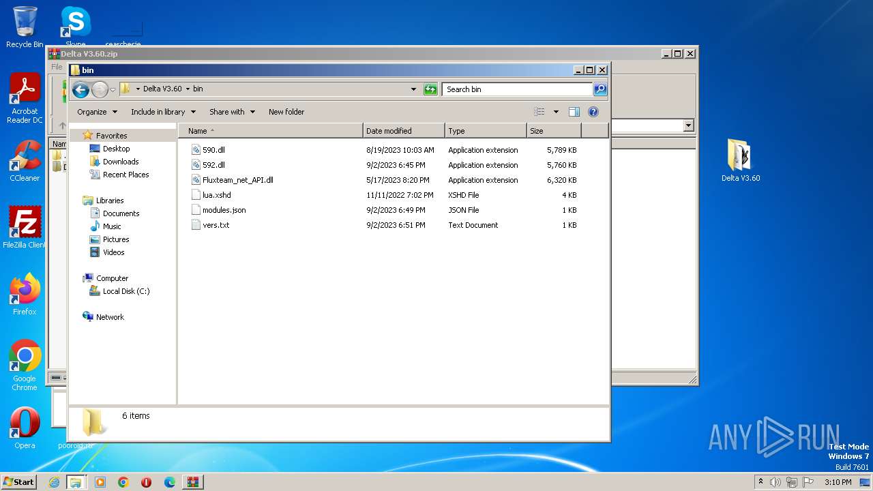This screenshot has width=873, height=491.
Task: Open Delta V3.60 folder on desktop
Action: (x=741, y=160)
